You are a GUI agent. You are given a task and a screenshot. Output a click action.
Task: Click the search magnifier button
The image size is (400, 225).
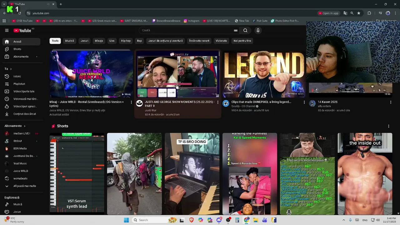245,30
